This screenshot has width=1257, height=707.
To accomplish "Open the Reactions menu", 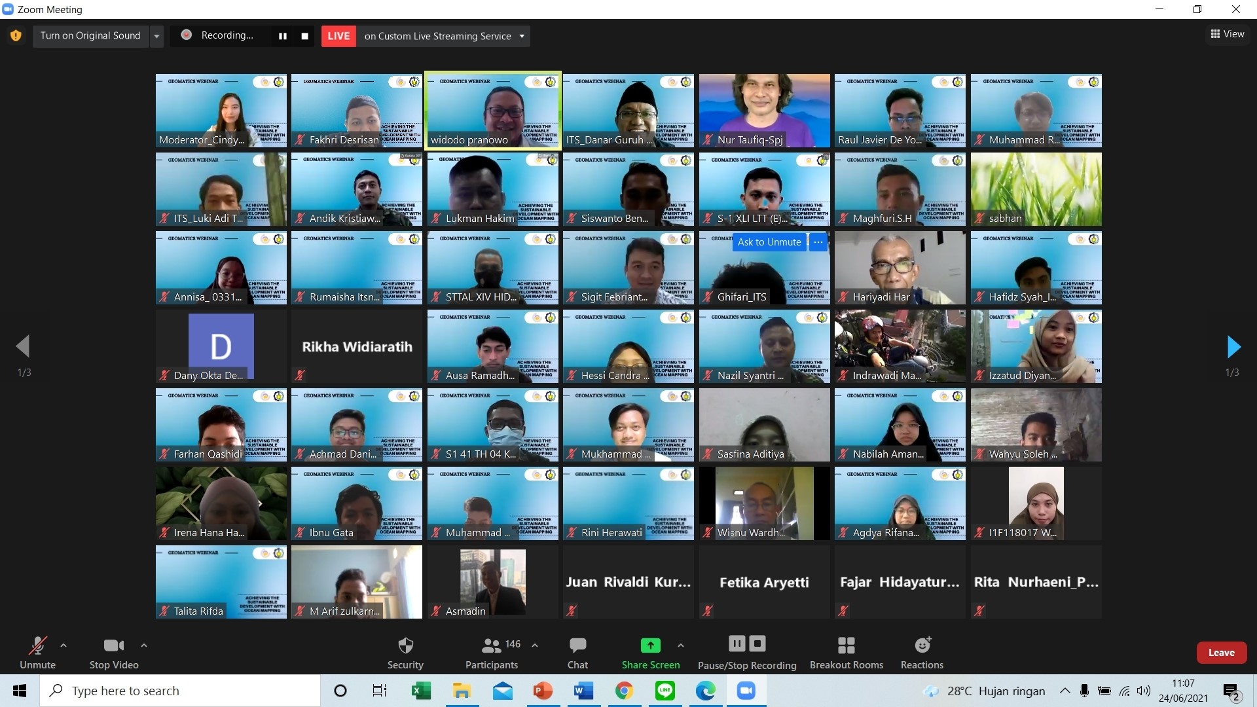I will (922, 645).
